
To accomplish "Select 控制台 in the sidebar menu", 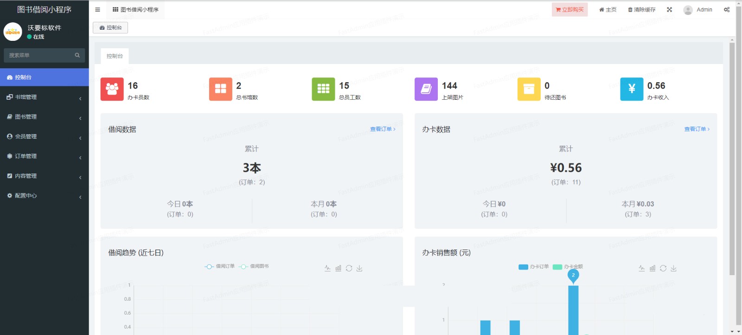I will (x=44, y=77).
